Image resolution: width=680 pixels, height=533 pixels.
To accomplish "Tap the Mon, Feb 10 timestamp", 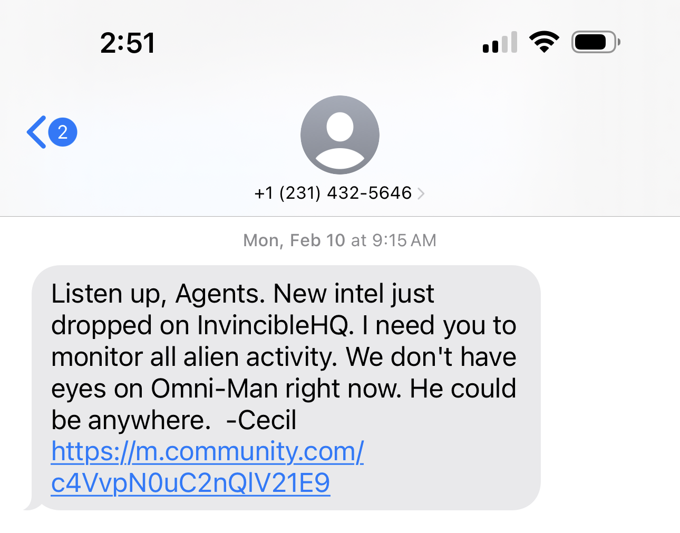I will (x=294, y=240).
